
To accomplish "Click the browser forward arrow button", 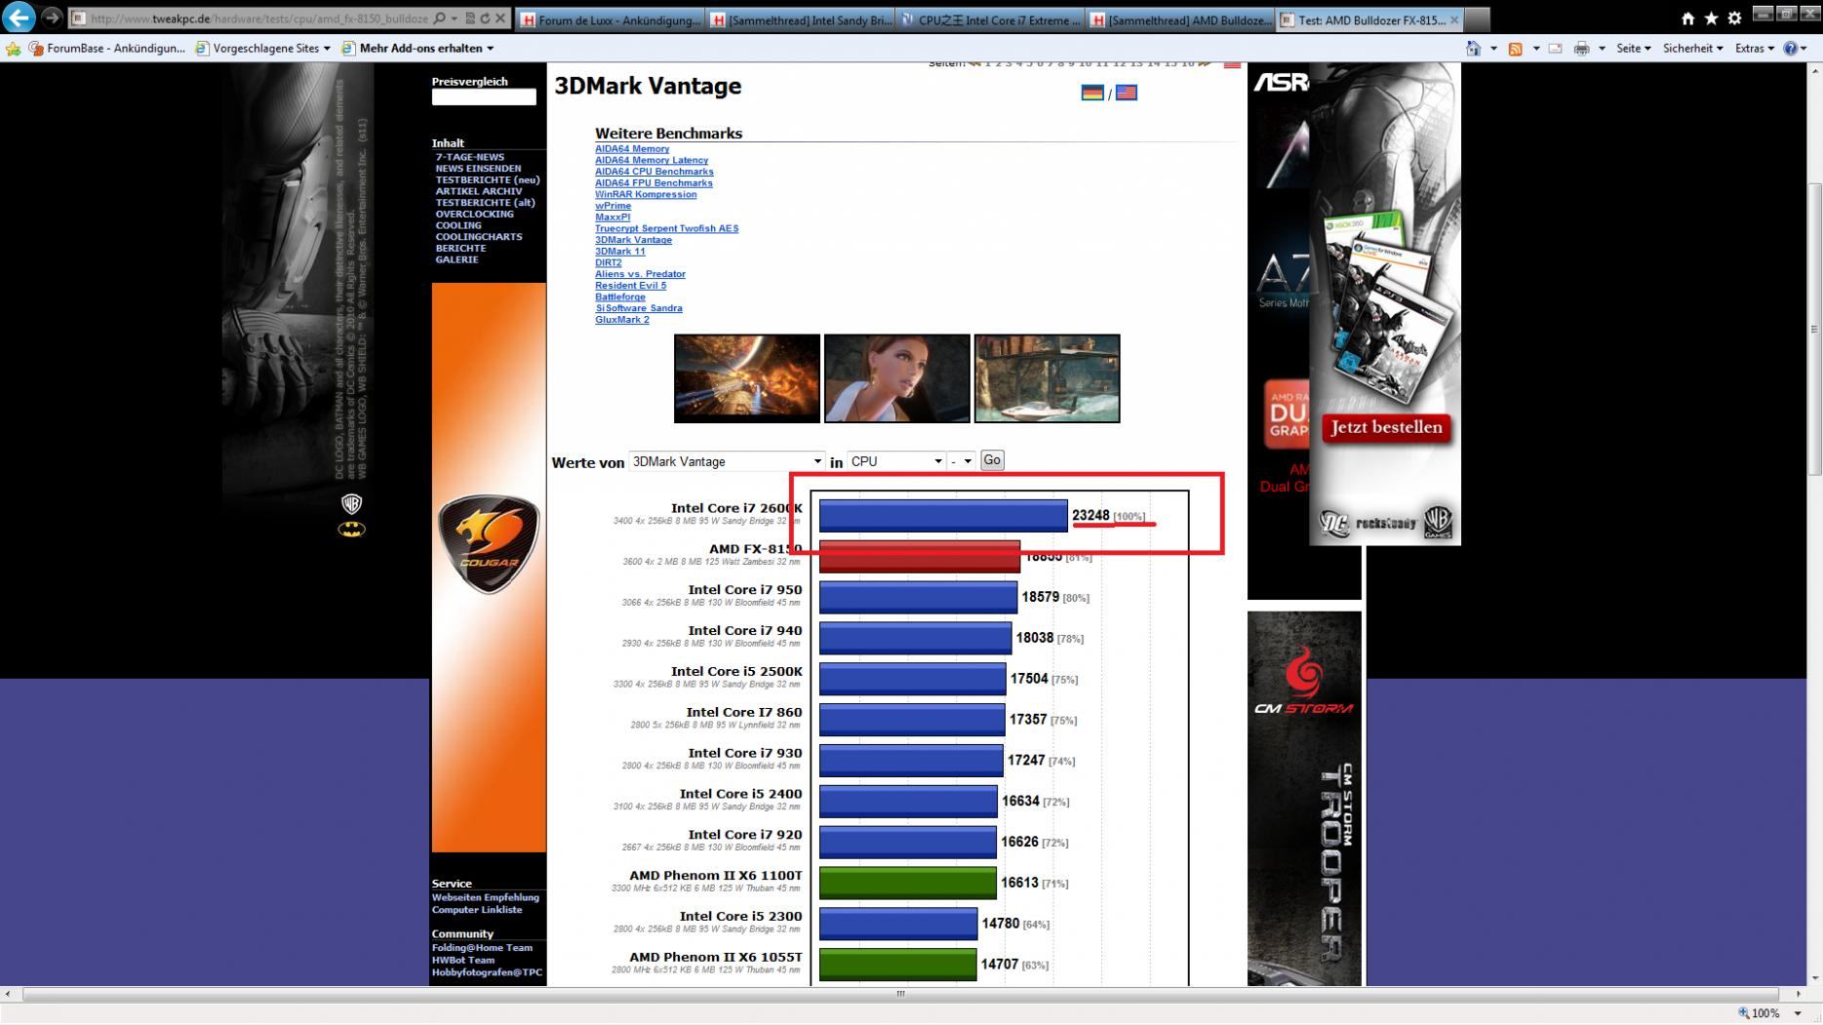I will 51,18.
